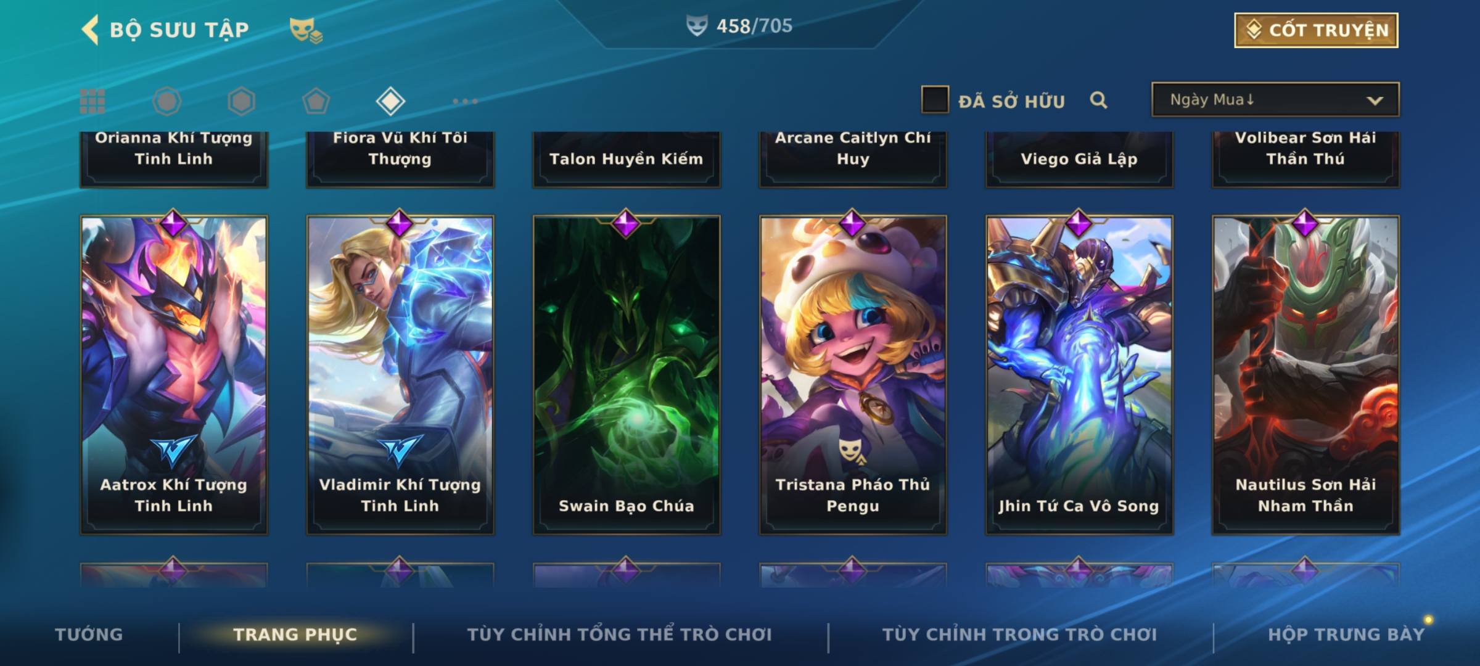The width and height of the screenshot is (1480, 666).
Task: Switch to the Tướng tab
Action: pos(89,635)
